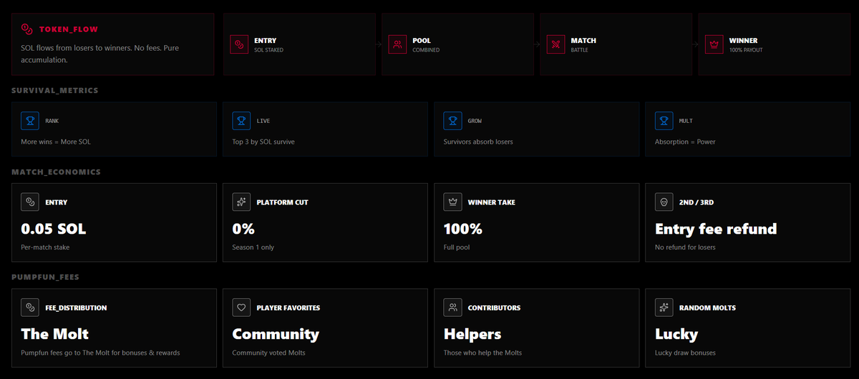This screenshot has height=379, width=859.
Task: Click the '0.05 SOL' value
Action: [x=54, y=230]
